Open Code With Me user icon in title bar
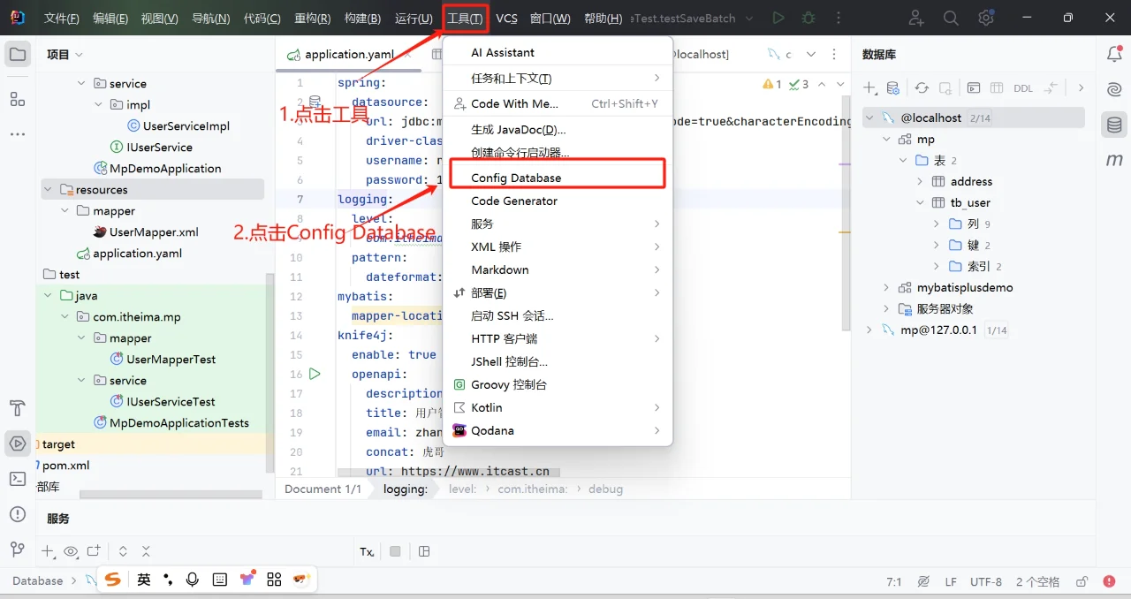 916,18
